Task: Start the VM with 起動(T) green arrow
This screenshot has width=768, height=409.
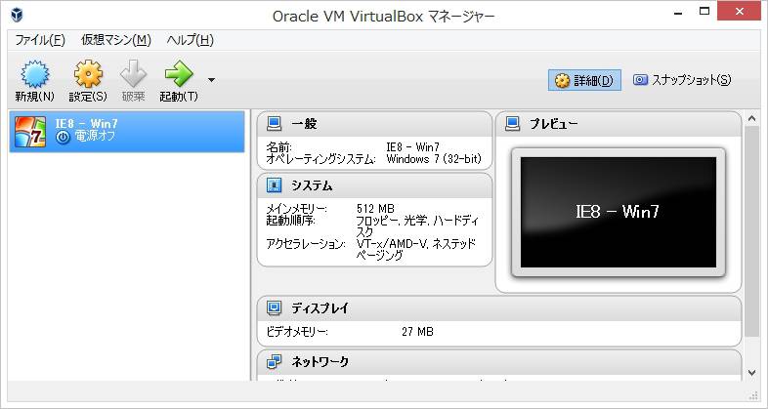Action: point(179,74)
